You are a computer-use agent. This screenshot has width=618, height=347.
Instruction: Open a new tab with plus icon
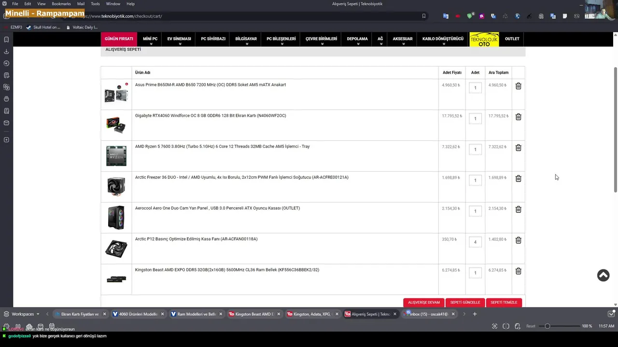pos(475,314)
